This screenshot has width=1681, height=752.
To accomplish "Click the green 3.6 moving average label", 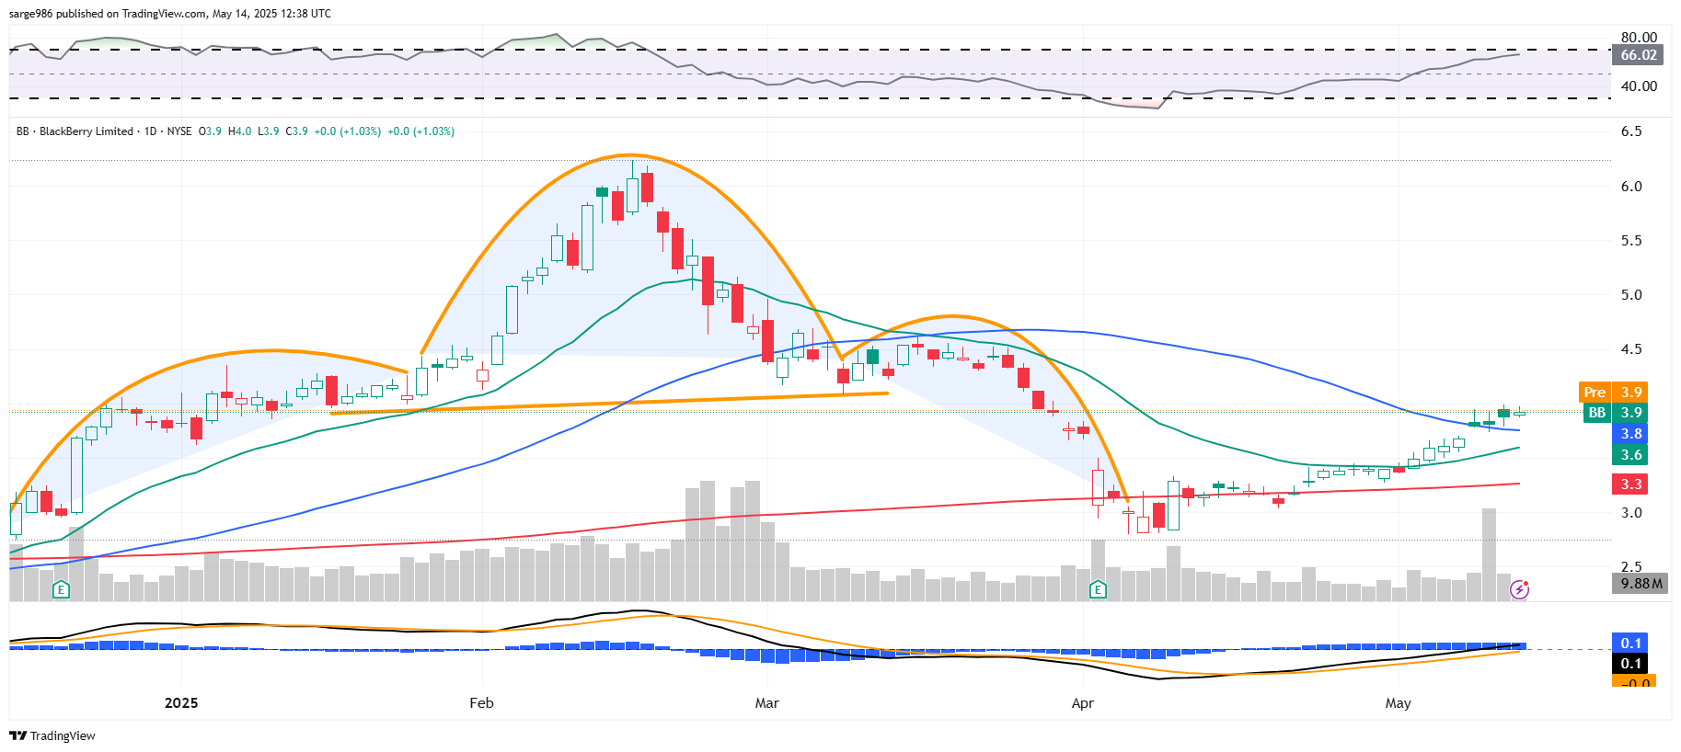I will (1630, 455).
